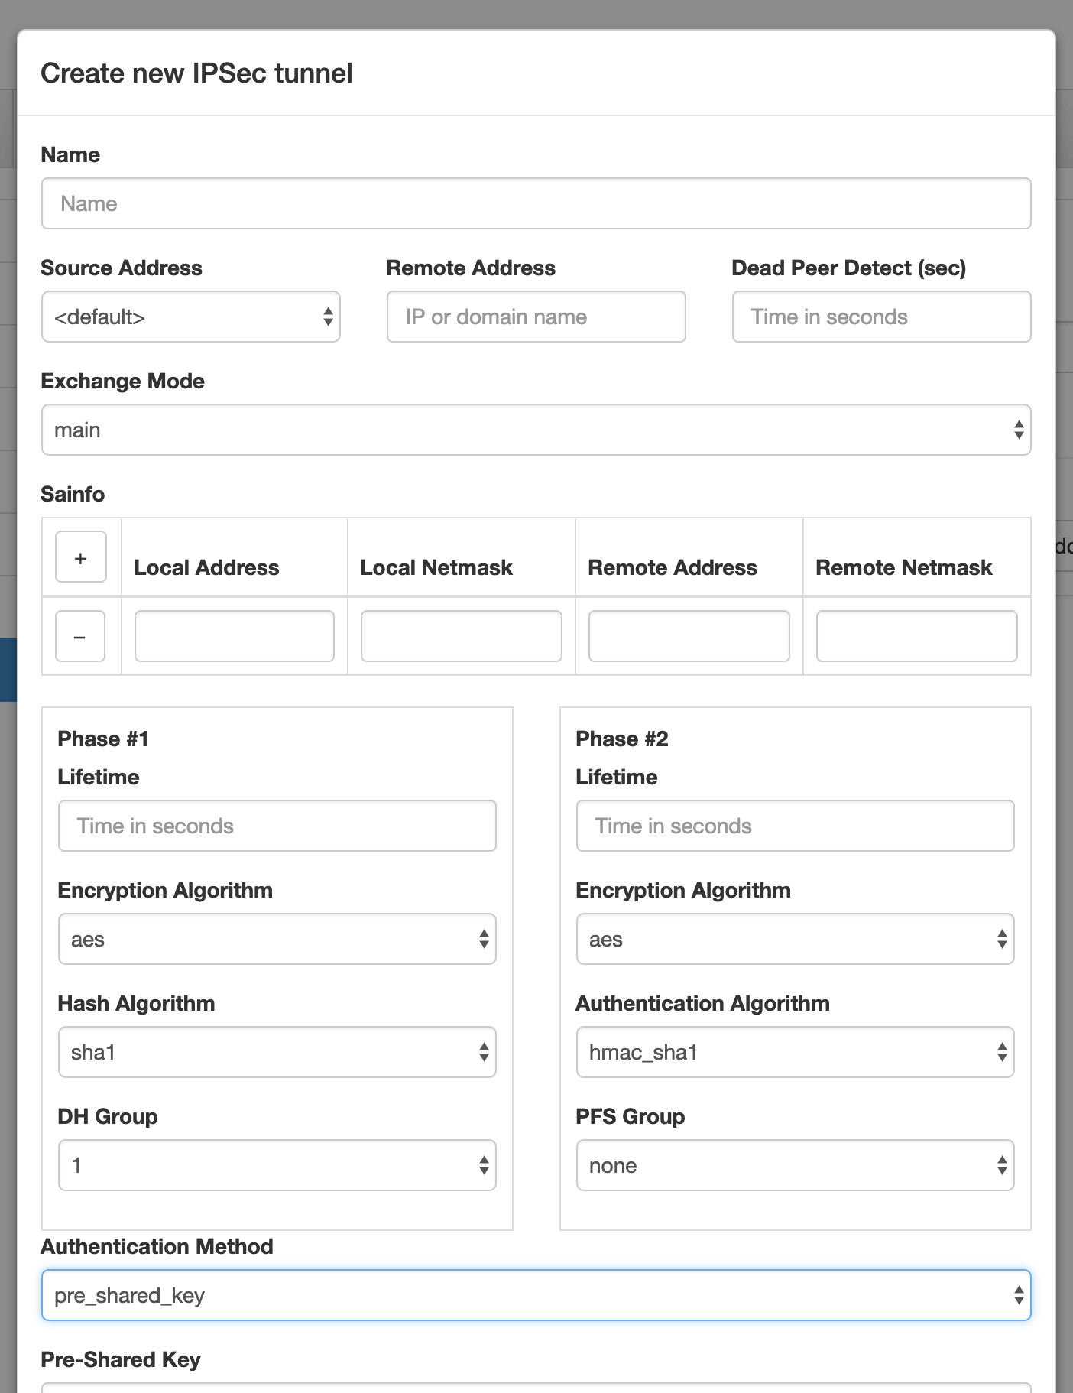Expand the DH Group dropdown
1073x1393 pixels.
tap(277, 1165)
